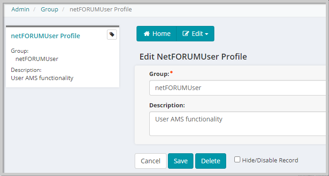The image size is (329, 176).
Task: Select the Hide/Disable Record label
Action: pos(270,160)
